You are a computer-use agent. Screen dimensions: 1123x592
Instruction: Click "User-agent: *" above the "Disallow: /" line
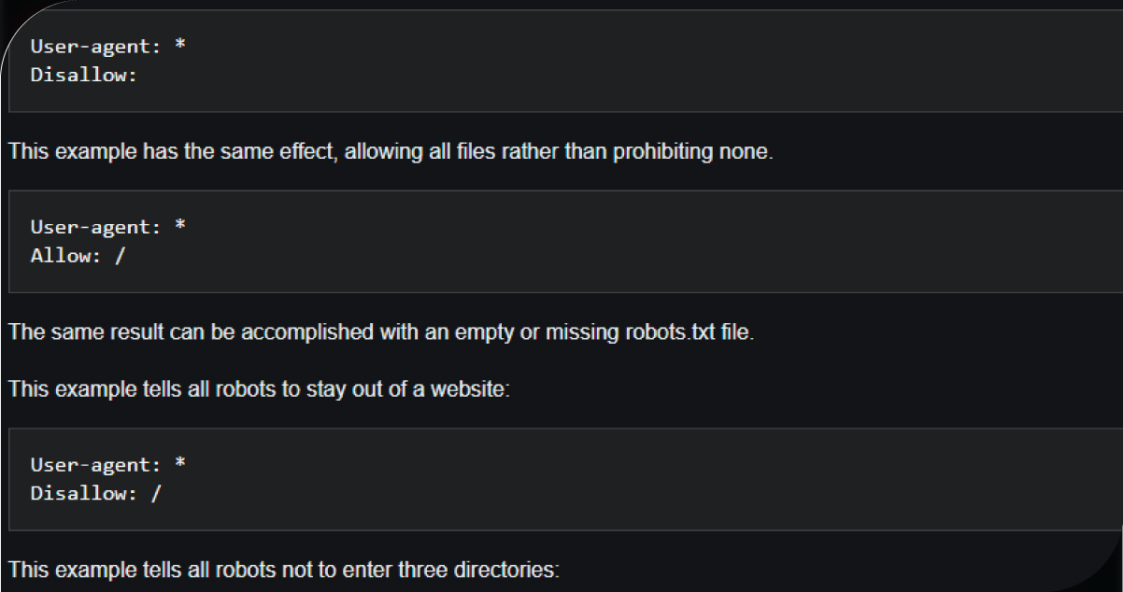(x=107, y=465)
